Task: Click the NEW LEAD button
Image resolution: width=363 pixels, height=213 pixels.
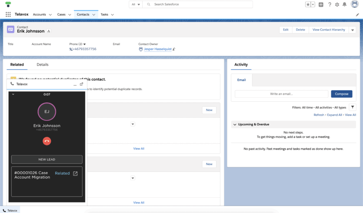Action: click(x=47, y=160)
